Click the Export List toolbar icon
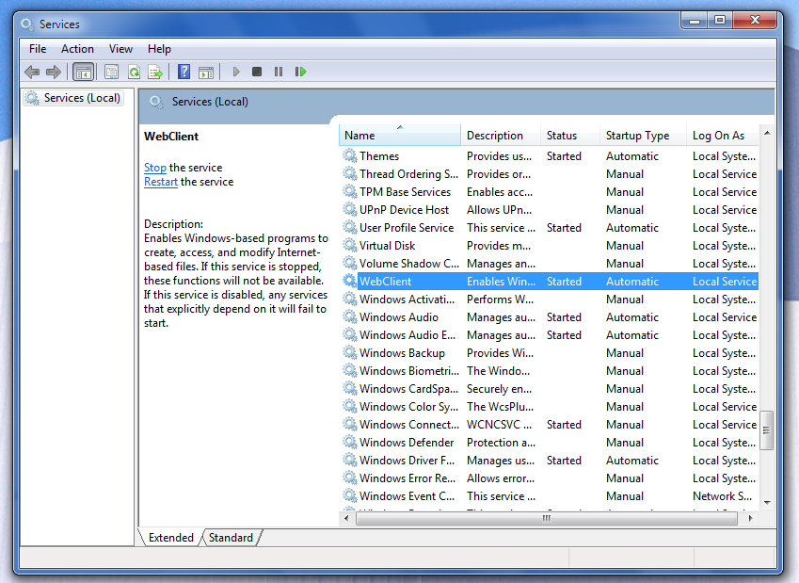The image size is (799, 583). [155, 72]
